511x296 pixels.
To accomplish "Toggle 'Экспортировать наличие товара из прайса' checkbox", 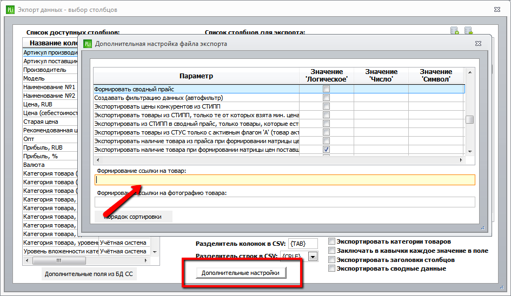I will (326, 140).
